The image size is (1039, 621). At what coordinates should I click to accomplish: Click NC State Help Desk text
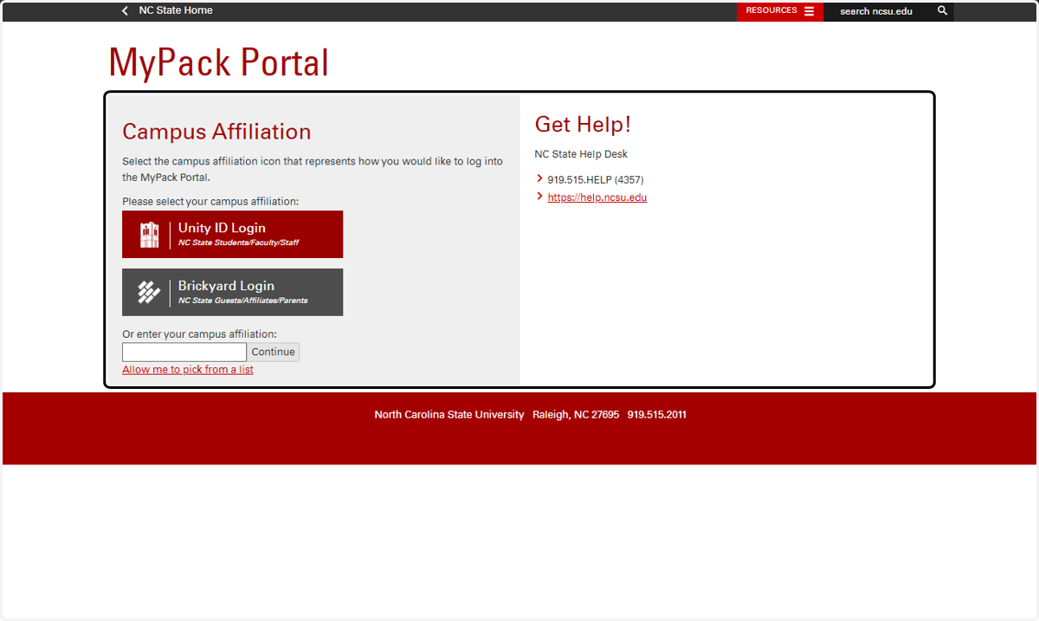coord(581,154)
